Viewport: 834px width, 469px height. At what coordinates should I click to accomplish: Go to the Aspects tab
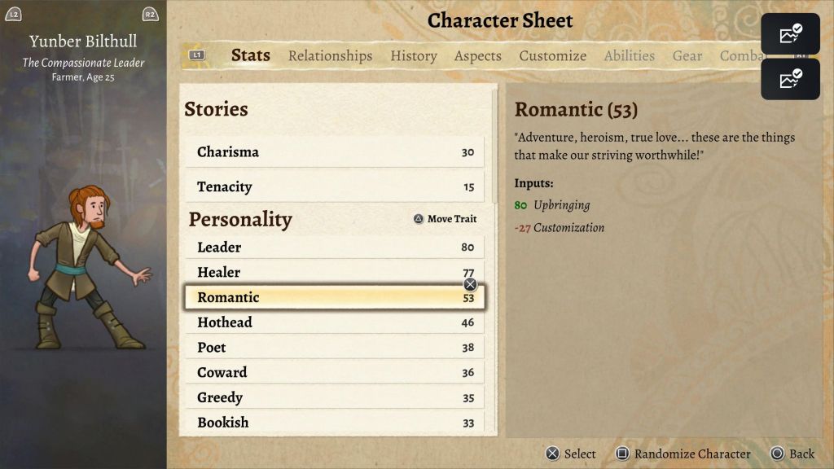[x=477, y=55]
